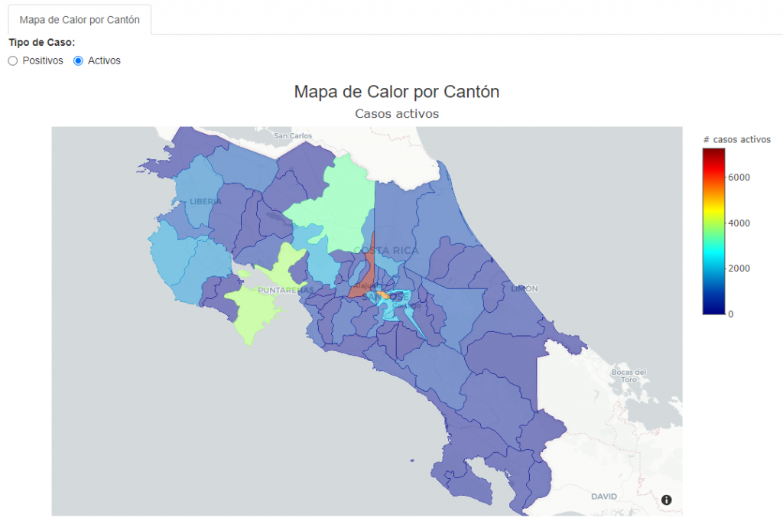Click the 2000 tick on color legend
This screenshot has height=524, width=783.
[739, 269]
